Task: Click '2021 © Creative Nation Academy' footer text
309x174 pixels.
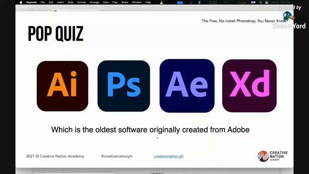Action: [55, 156]
